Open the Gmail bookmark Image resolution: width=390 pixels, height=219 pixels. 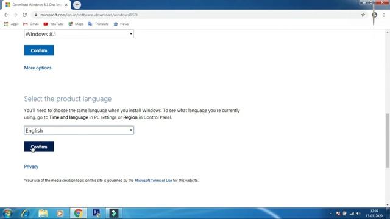31,24
